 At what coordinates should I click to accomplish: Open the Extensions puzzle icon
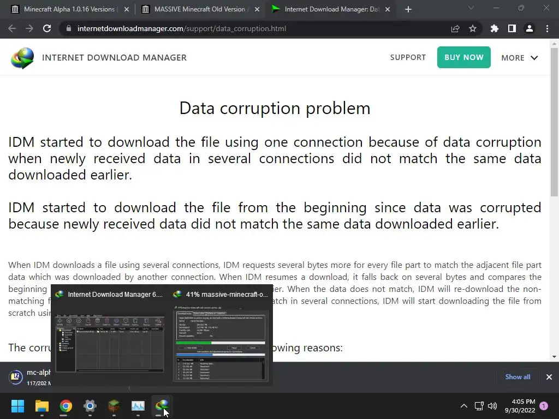coord(494,28)
